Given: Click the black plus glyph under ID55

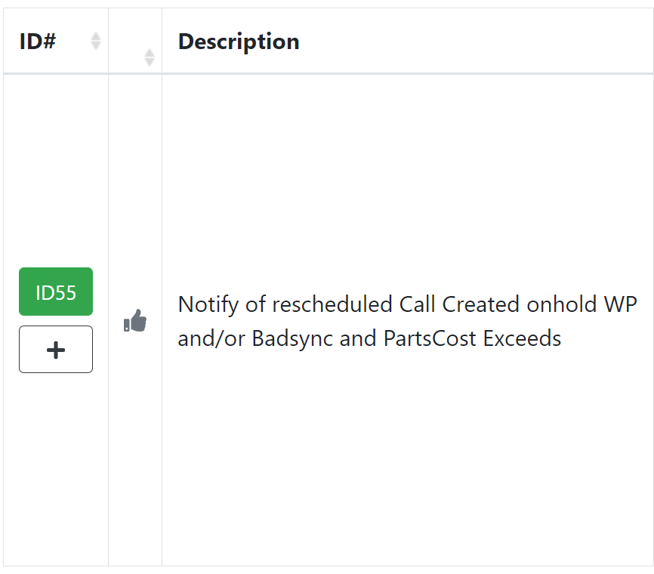Looking at the screenshot, I should [56, 350].
